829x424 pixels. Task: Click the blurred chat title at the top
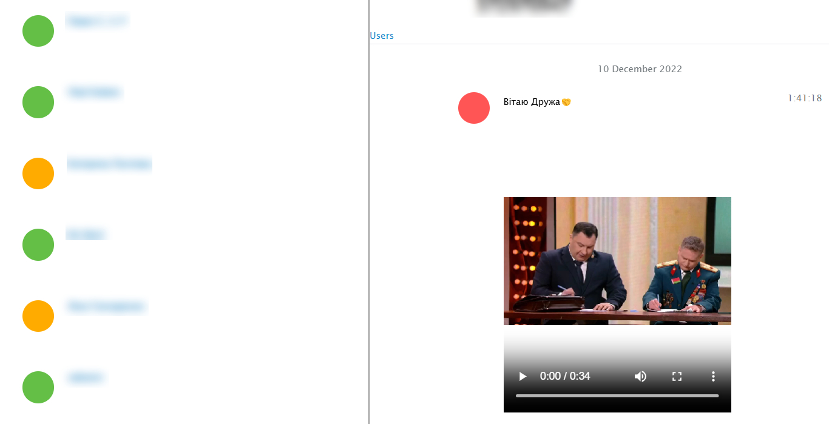(x=524, y=7)
